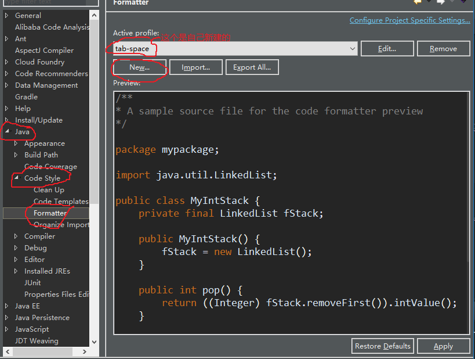Click the horizontal scrollbar left arrow
Image resolution: width=475 pixels, height=359 pixels.
pos(8,351)
